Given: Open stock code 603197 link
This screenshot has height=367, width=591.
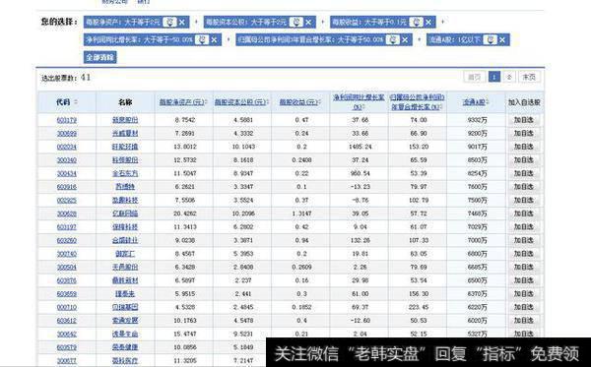Looking at the screenshot, I should [67, 227].
